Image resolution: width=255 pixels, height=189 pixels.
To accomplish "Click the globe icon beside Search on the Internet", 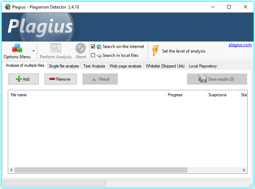I will [99, 47].
